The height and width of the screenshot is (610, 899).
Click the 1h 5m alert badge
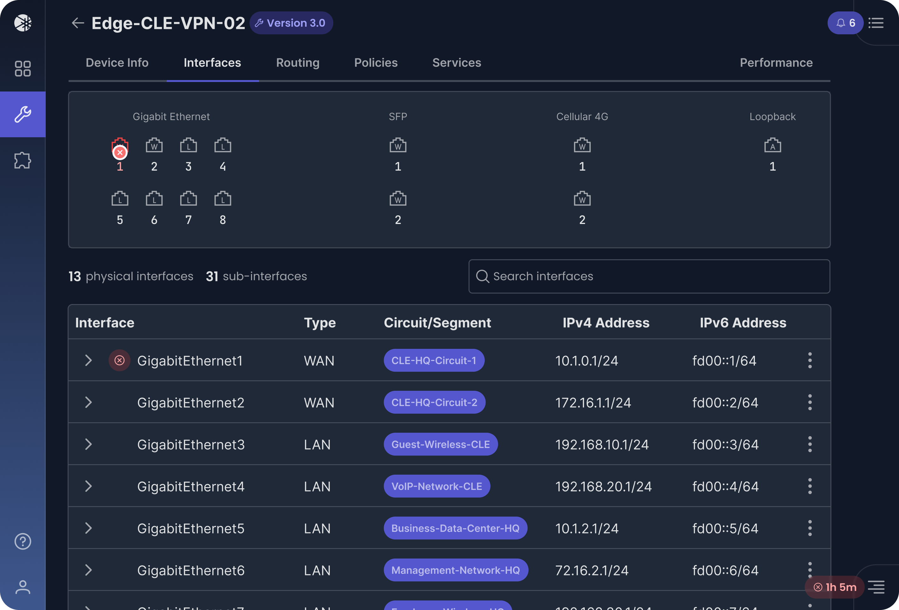(834, 587)
